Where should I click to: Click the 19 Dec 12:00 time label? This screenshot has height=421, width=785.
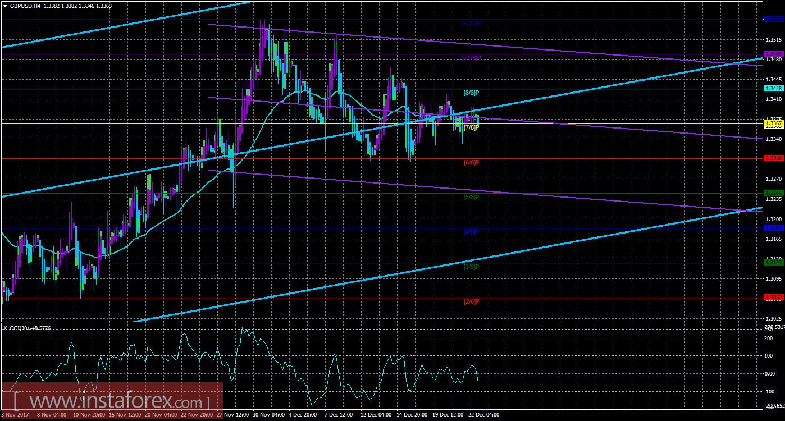tap(448, 415)
